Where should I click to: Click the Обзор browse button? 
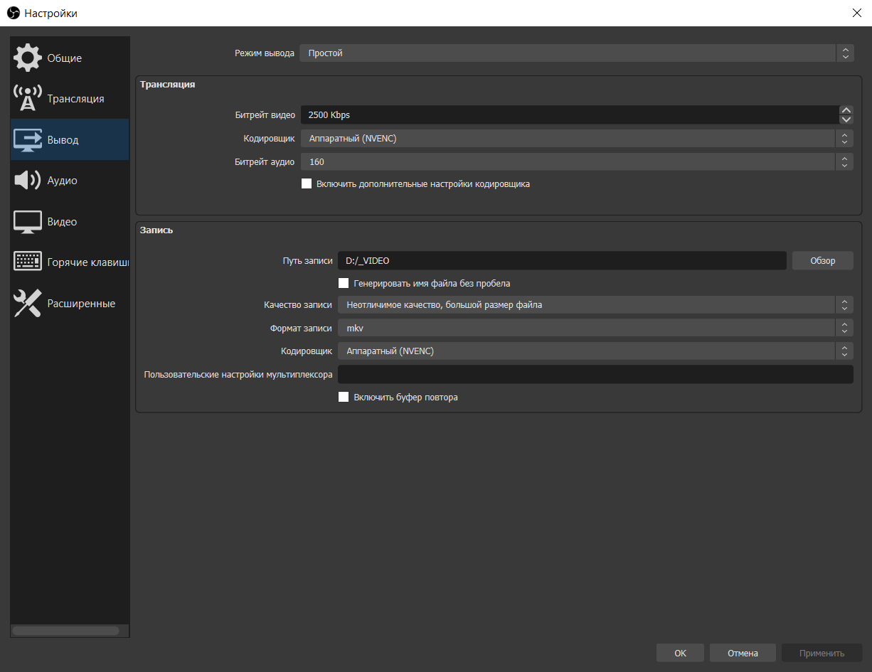tap(823, 260)
